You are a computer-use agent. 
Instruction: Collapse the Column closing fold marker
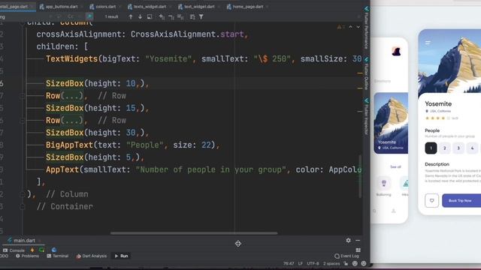(22, 194)
